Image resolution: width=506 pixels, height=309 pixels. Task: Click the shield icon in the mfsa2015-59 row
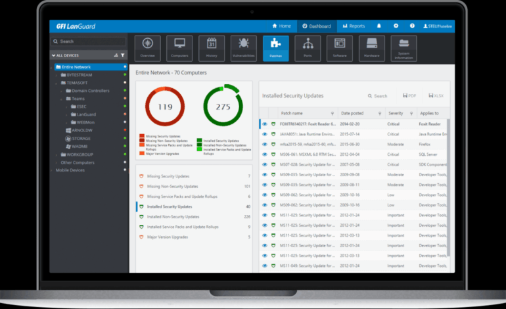(273, 145)
